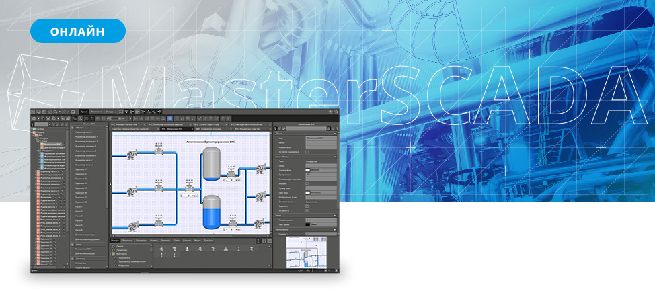Select the pump symbol on the bottom-left pipeline
The height and width of the screenshot is (289, 655).
pos(133,226)
